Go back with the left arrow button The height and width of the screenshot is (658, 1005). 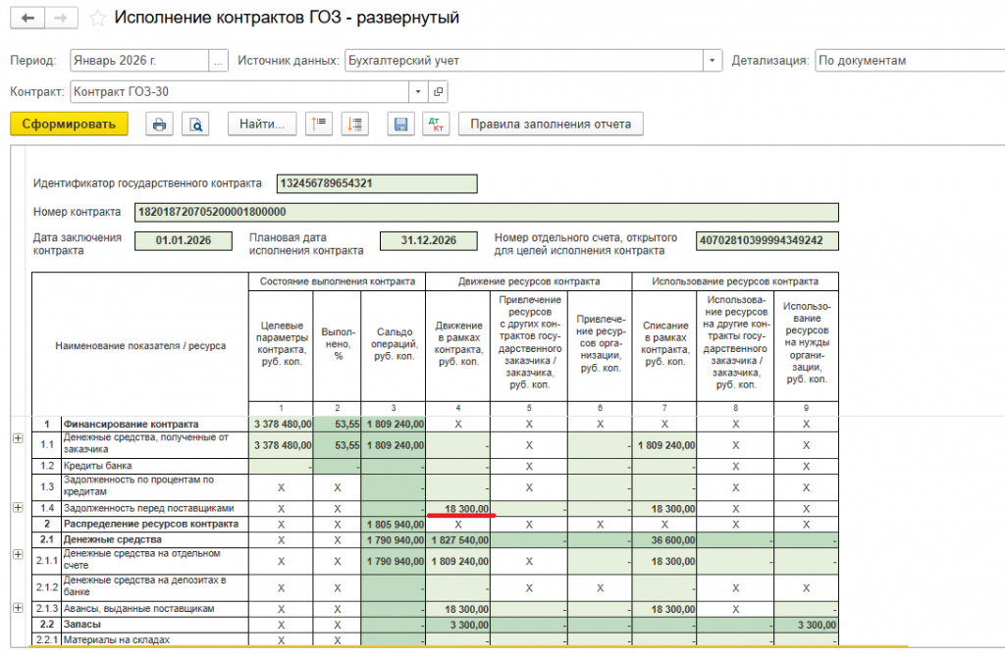27,18
